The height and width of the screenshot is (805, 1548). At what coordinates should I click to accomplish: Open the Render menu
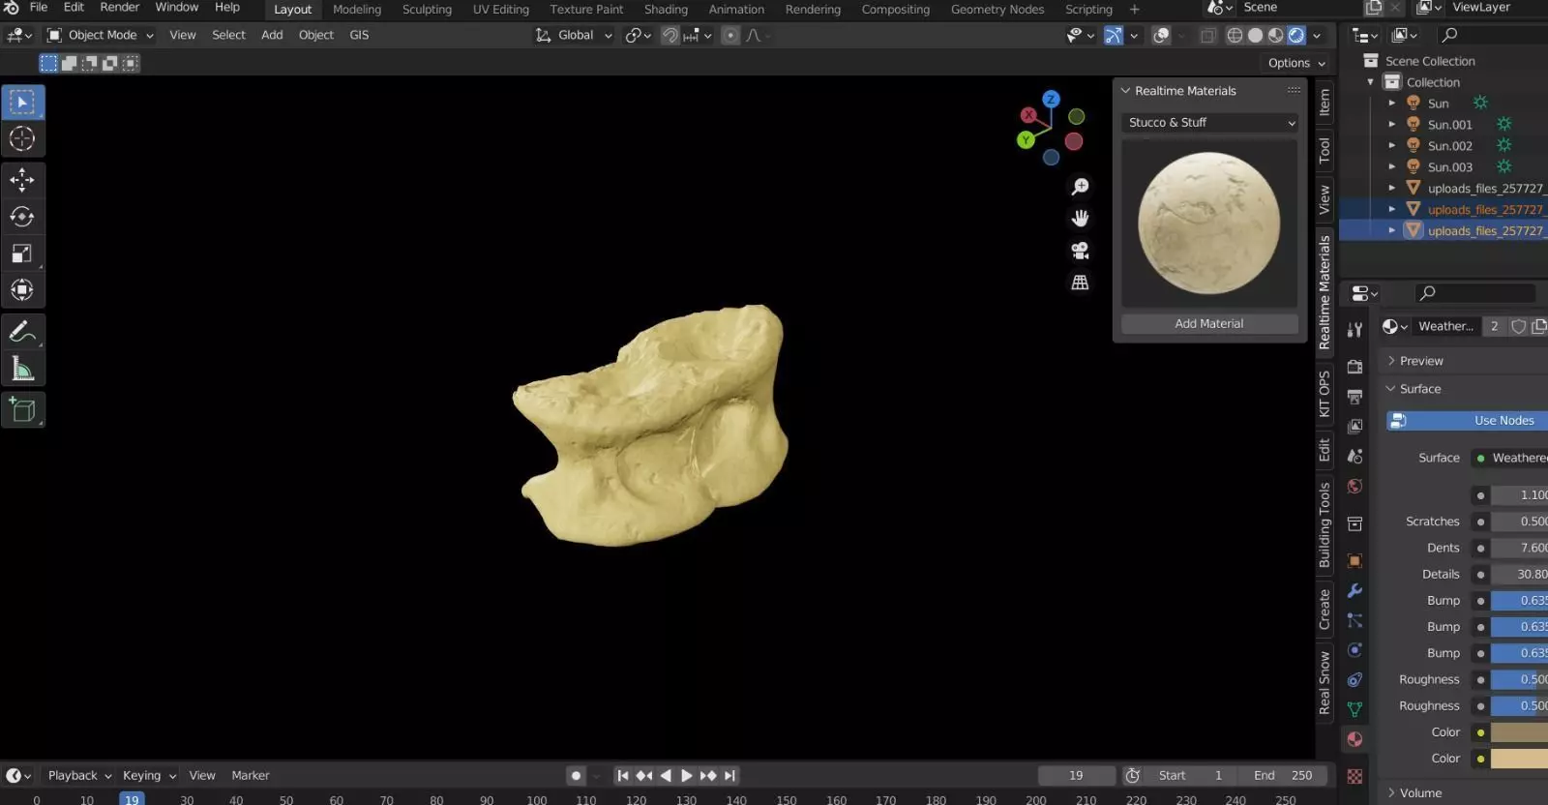point(120,8)
